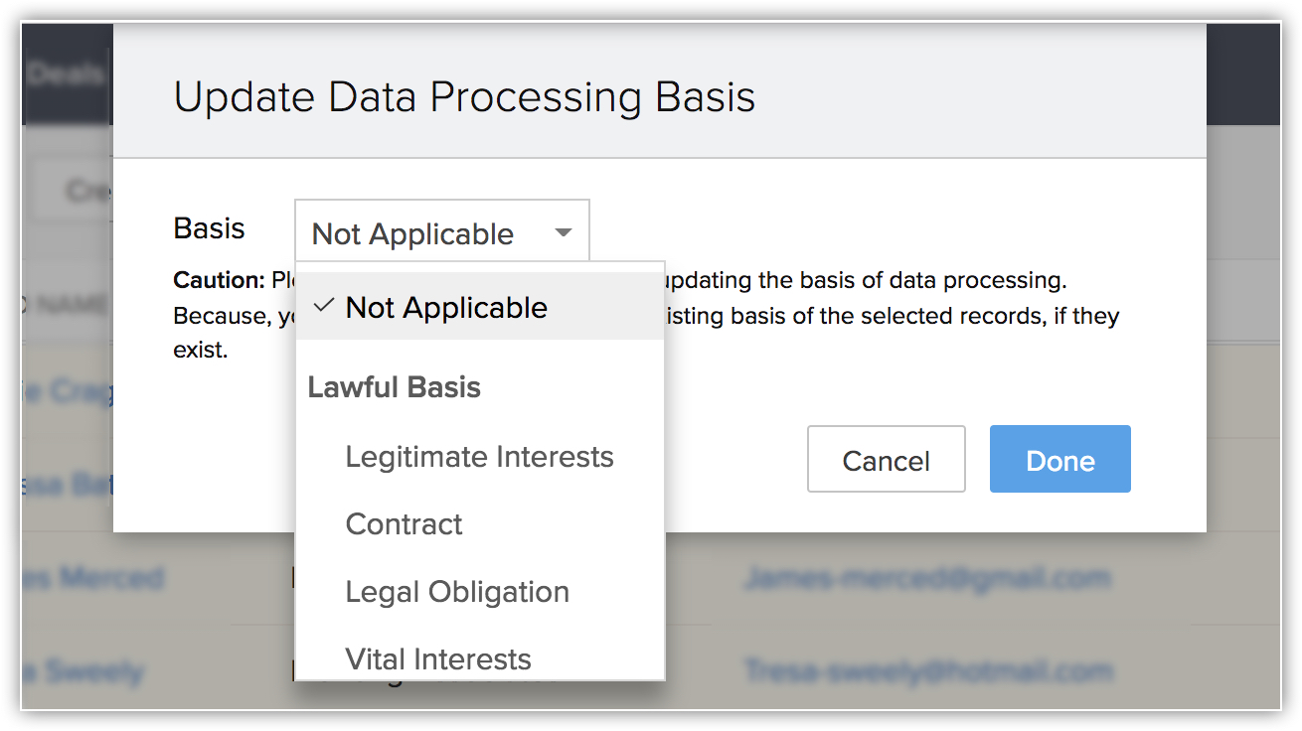Open the Merced contact record

click(x=92, y=577)
